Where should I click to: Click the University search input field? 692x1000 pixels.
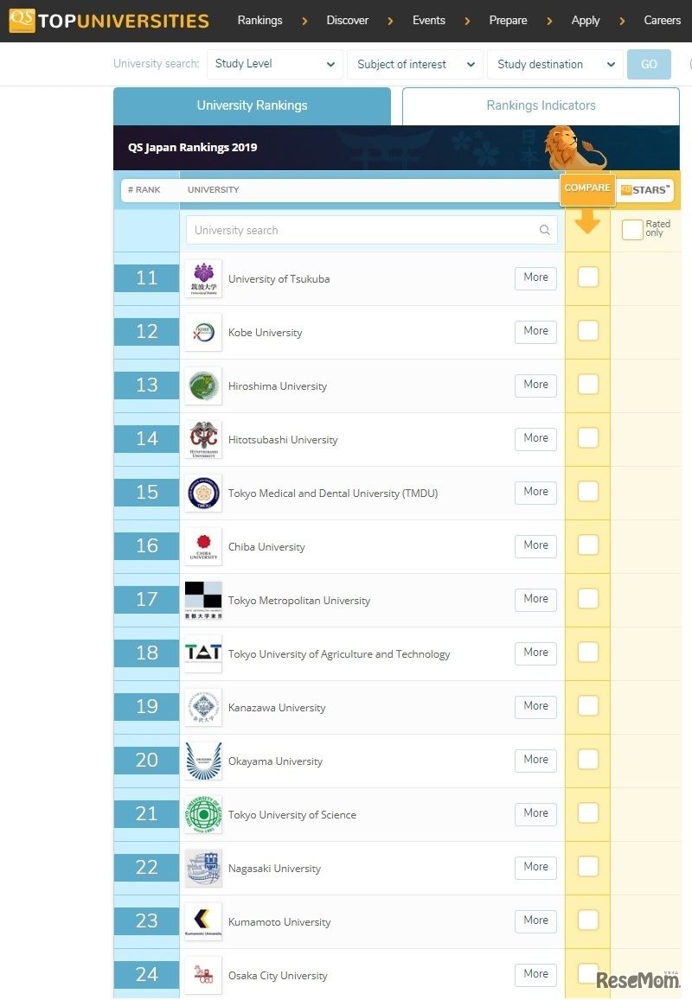pyautogui.click(x=372, y=230)
